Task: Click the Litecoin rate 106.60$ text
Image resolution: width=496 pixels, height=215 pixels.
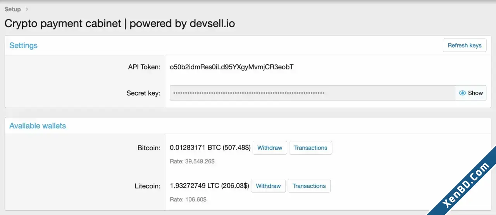Action: click(188, 200)
